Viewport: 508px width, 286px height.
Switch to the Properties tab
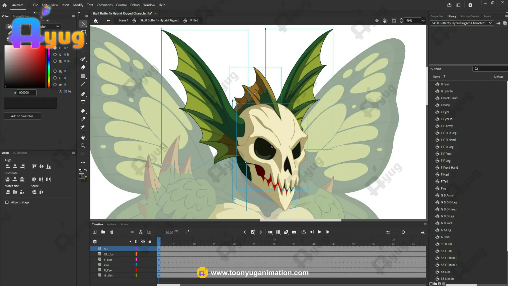click(x=437, y=16)
